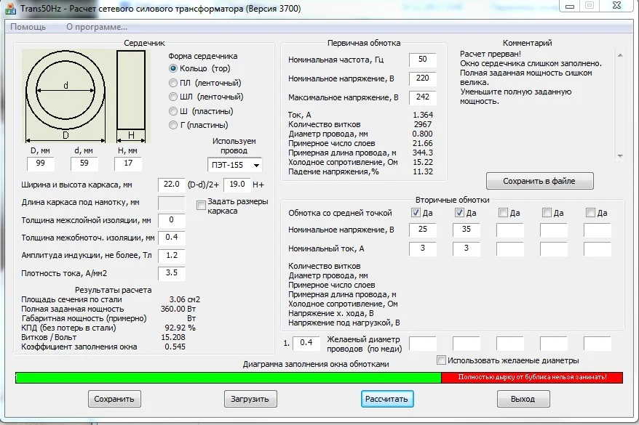Click first secondary Номинальный ток field
Screen dimensions: 639x425
(423, 248)
